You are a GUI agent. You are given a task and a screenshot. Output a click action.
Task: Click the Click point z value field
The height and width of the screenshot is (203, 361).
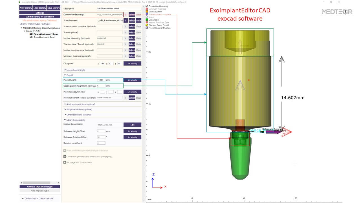point(120,64)
